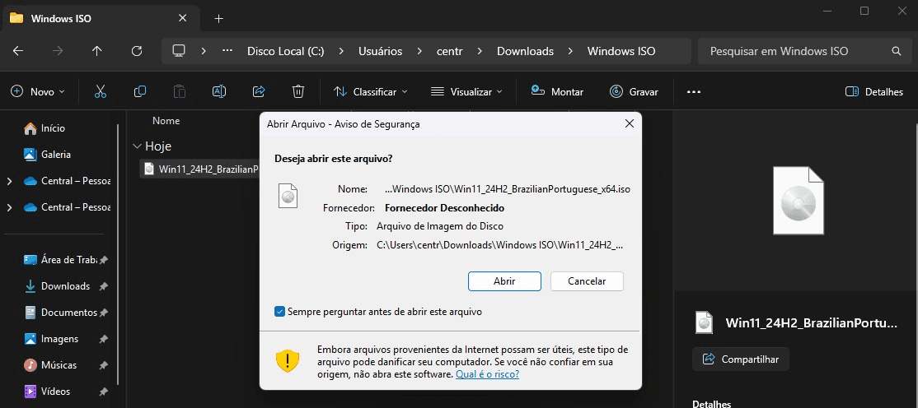
Task: Open the Novo dropdown menu
Action: (x=38, y=92)
